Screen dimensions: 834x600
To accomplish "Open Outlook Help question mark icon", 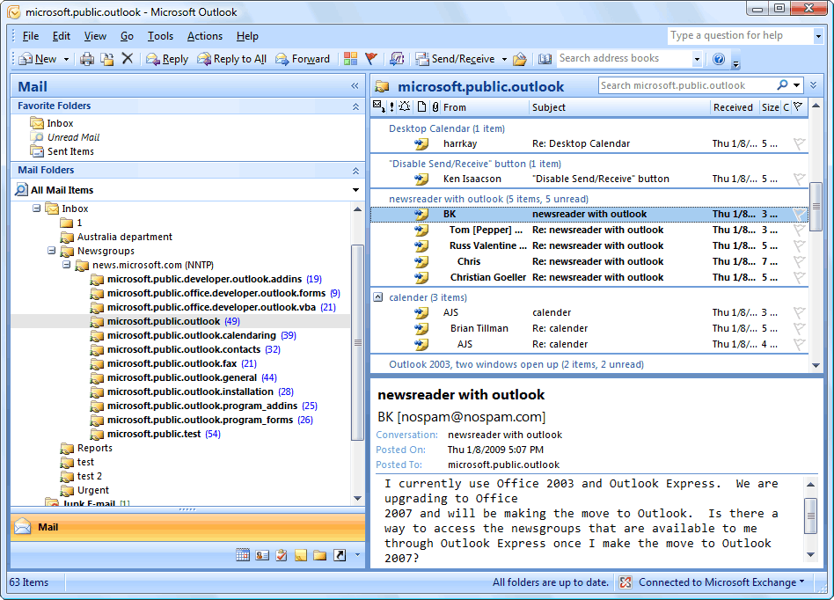I will click(x=719, y=59).
